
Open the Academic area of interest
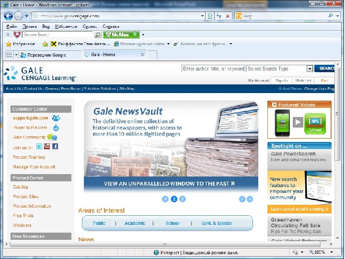click(135, 224)
